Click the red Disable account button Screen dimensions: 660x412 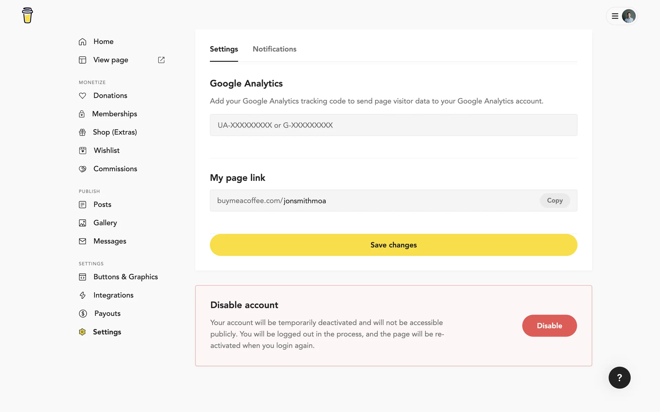click(x=549, y=325)
